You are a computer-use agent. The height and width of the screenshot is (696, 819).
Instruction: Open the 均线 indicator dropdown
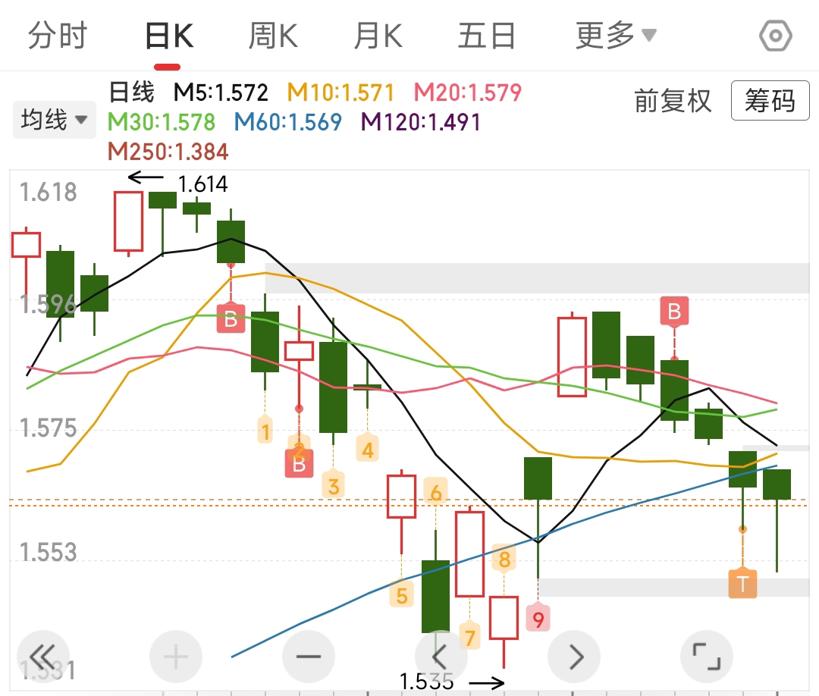54,120
